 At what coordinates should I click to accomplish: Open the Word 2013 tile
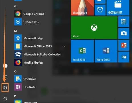pyautogui.click(x=106, y=51)
